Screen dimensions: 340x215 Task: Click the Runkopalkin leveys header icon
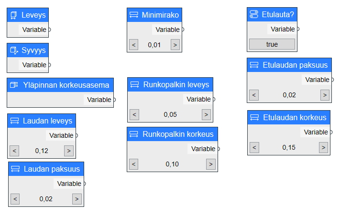[134, 84]
